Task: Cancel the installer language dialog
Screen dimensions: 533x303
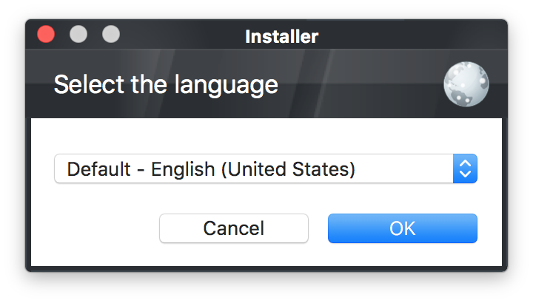Action: (234, 228)
